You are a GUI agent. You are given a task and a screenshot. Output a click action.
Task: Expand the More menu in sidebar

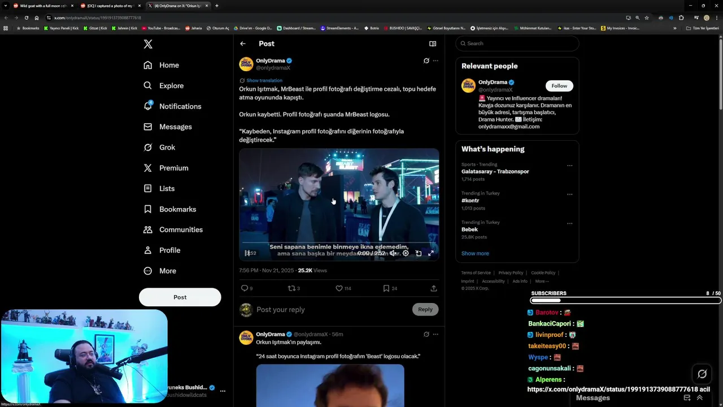pyautogui.click(x=159, y=271)
